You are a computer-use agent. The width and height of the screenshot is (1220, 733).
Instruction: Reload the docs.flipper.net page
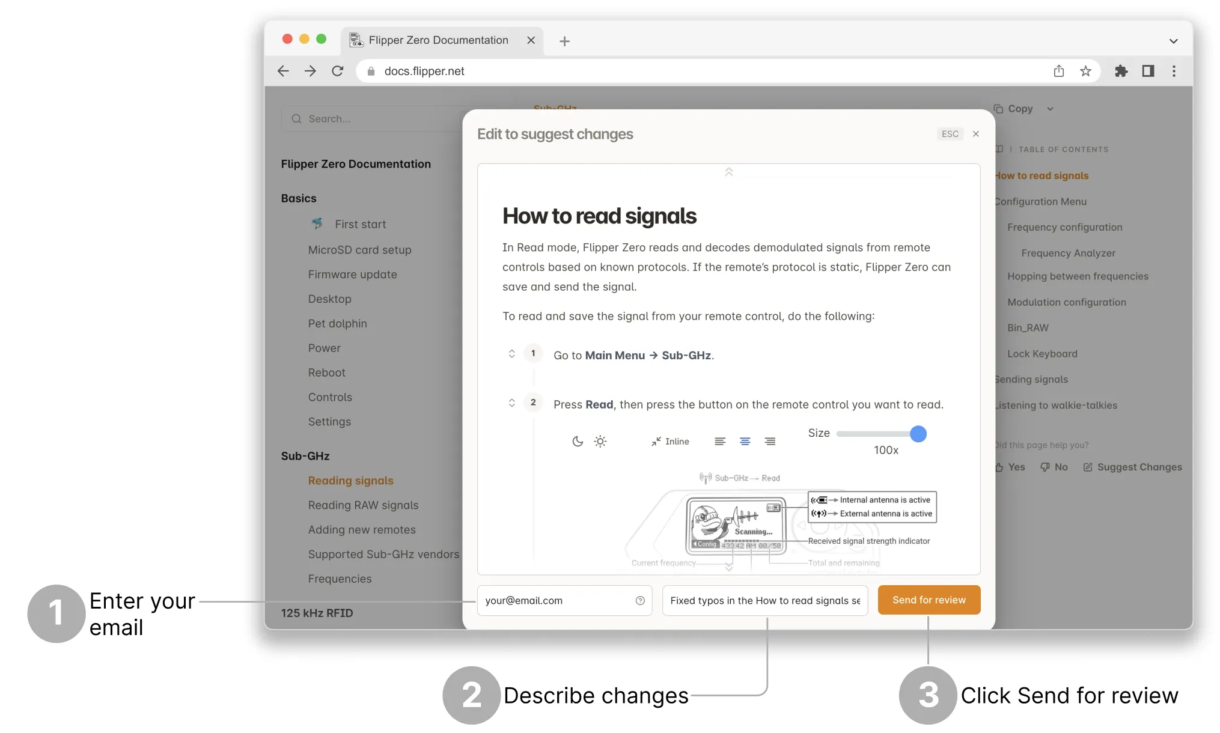pos(338,71)
